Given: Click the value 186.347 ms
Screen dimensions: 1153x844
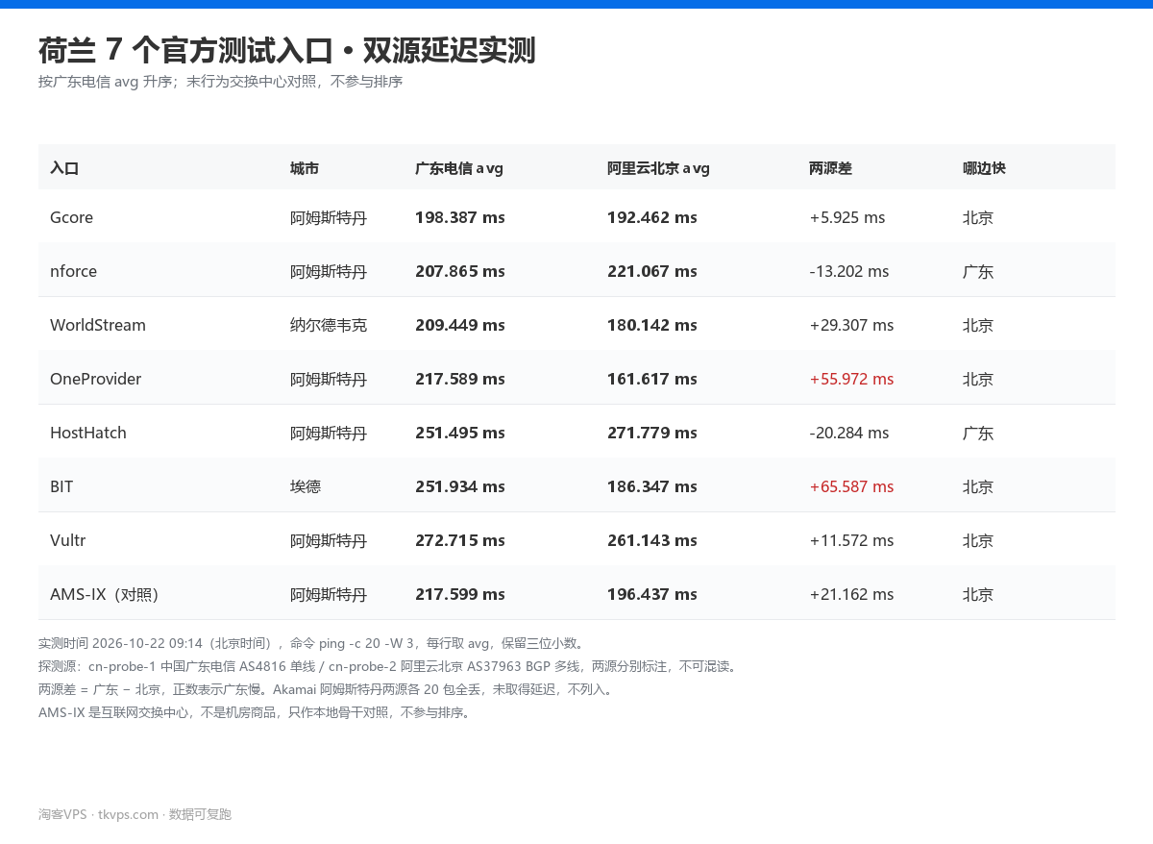Looking at the screenshot, I should pyautogui.click(x=652, y=486).
